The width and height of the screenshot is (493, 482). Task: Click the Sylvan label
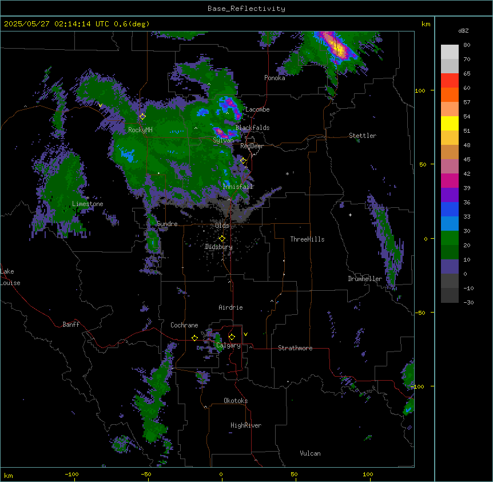click(223, 141)
